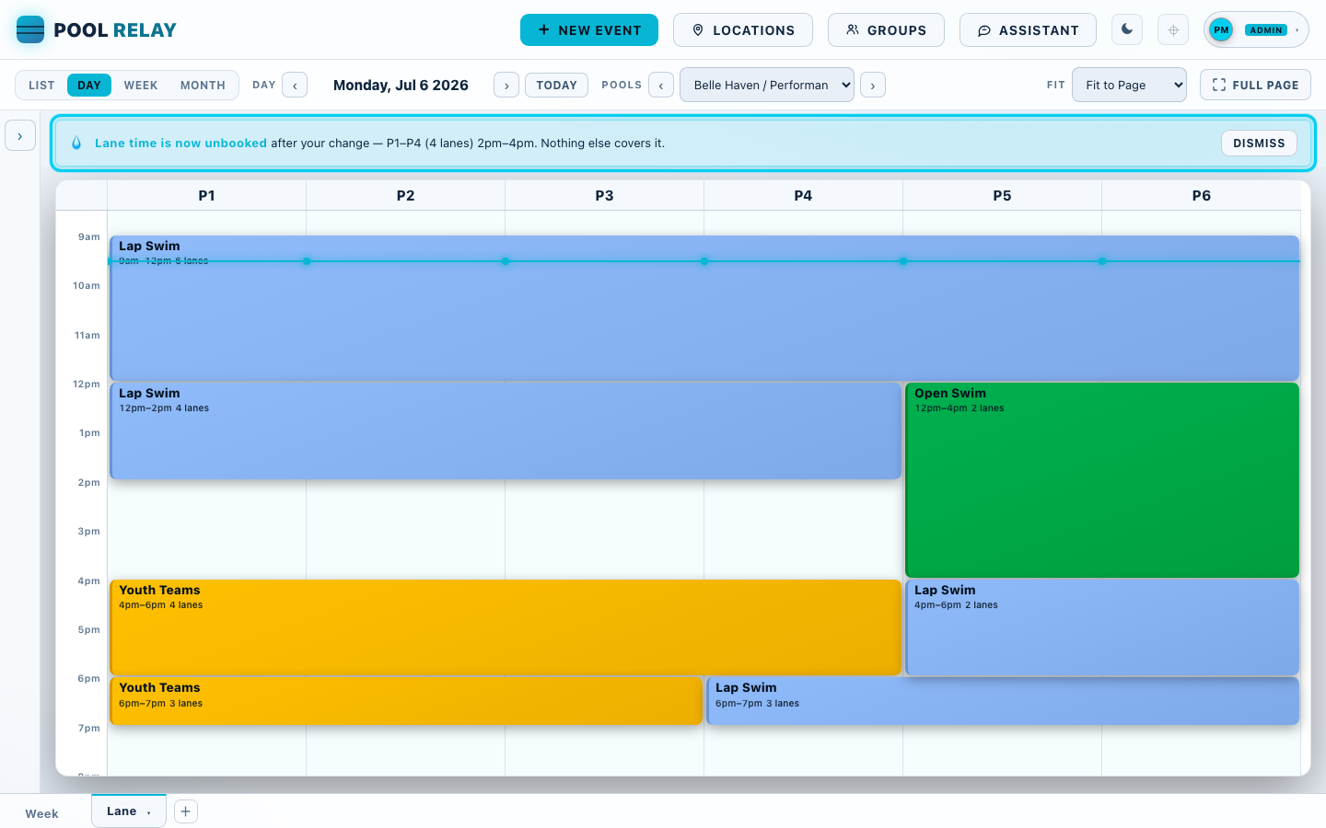
Task: Open Groups page
Action: 886,29
